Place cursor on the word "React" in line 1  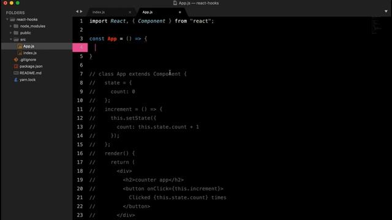pos(118,21)
